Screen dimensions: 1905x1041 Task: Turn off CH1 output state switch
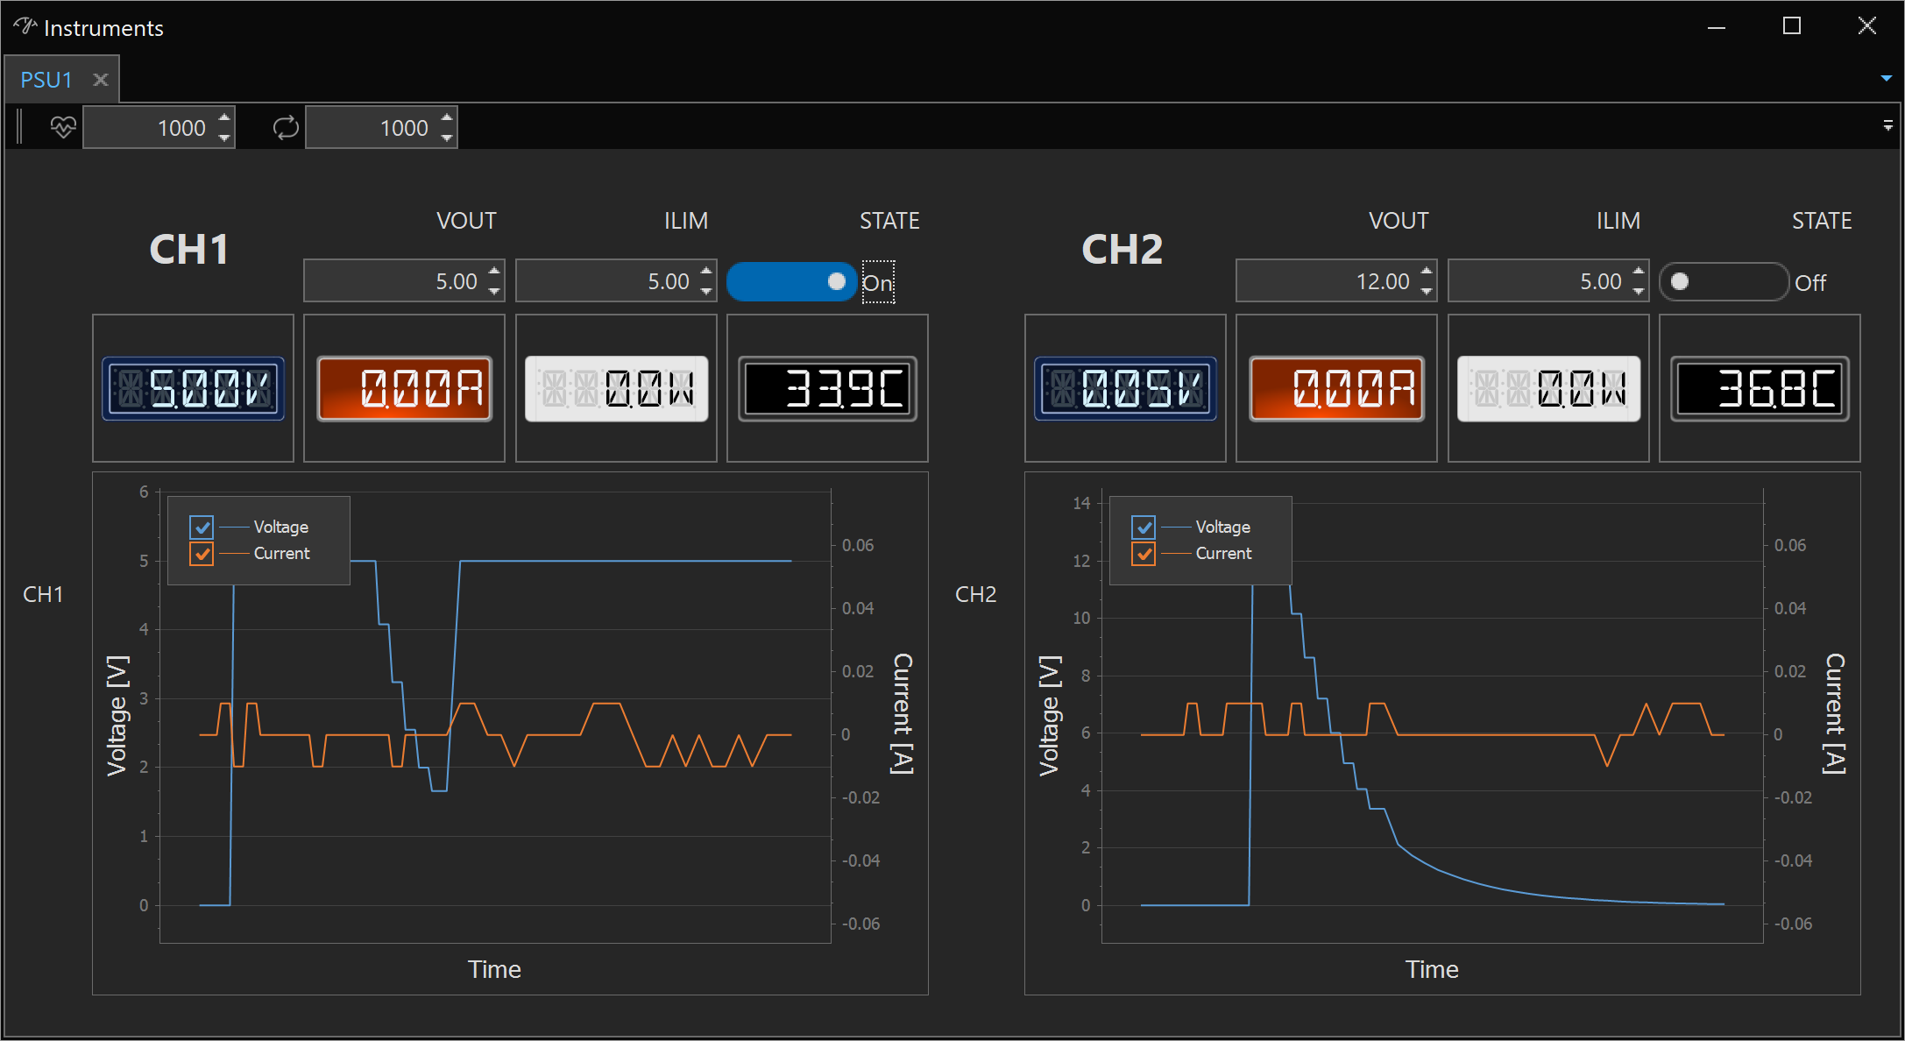(x=791, y=282)
